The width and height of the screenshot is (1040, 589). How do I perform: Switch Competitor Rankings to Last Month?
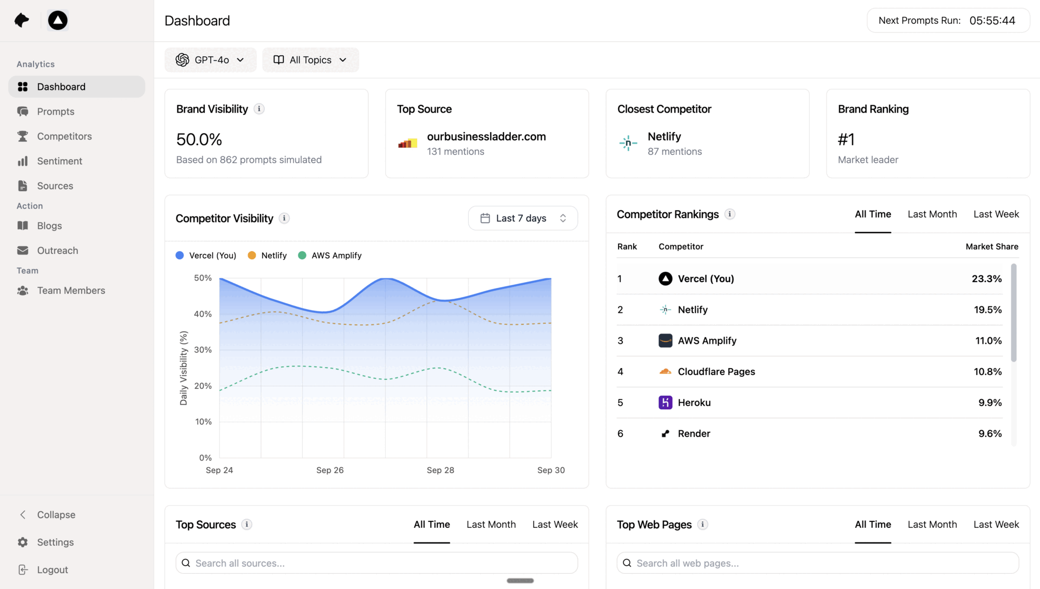932,214
